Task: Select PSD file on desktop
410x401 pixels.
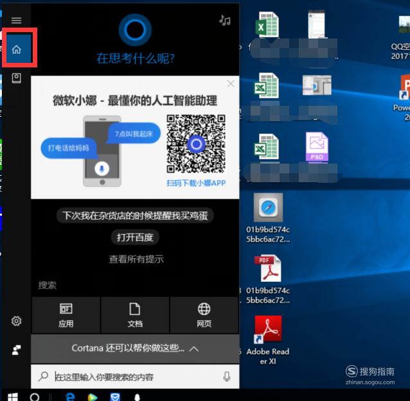Action: click(x=317, y=147)
